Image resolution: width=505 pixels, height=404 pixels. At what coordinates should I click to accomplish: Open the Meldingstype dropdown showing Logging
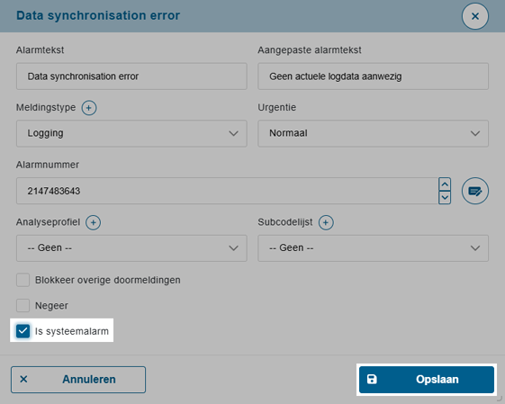pos(131,133)
